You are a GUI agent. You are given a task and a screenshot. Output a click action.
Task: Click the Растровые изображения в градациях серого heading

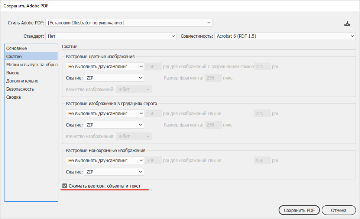(111, 104)
